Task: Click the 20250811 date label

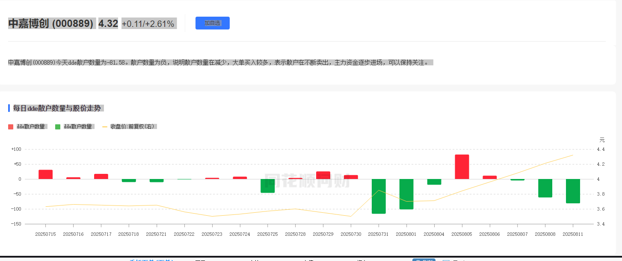Action: [573, 234]
